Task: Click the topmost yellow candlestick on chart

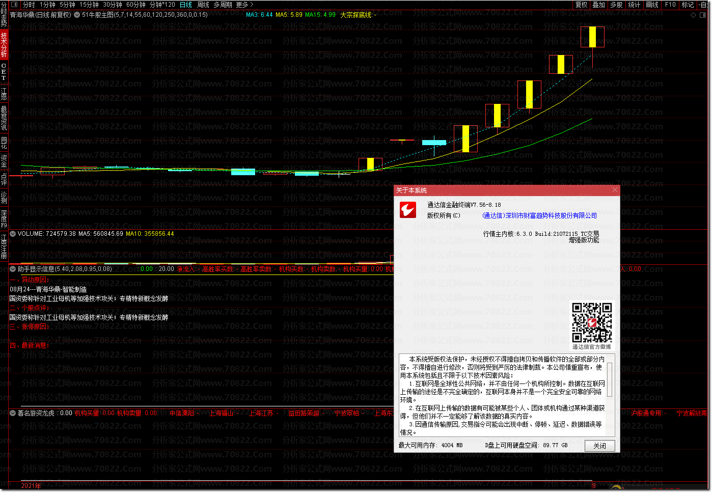Action: 592,37
